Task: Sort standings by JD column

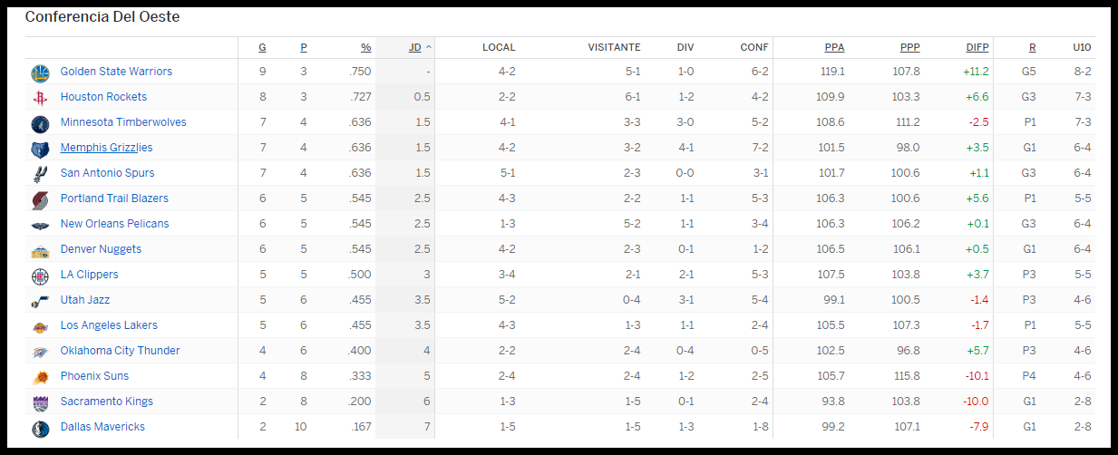Action: coord(414,47)
